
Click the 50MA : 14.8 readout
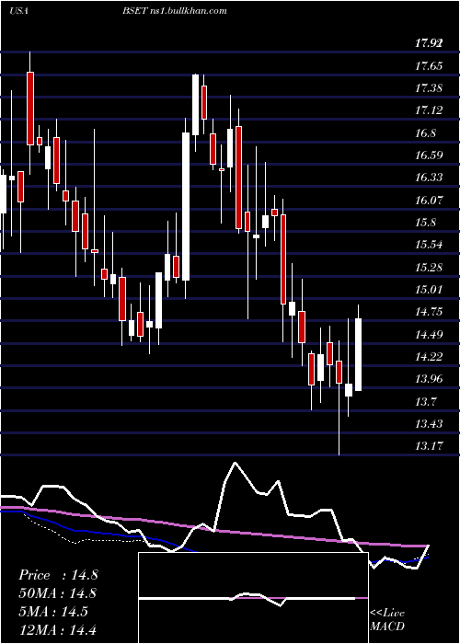(58, 593)
